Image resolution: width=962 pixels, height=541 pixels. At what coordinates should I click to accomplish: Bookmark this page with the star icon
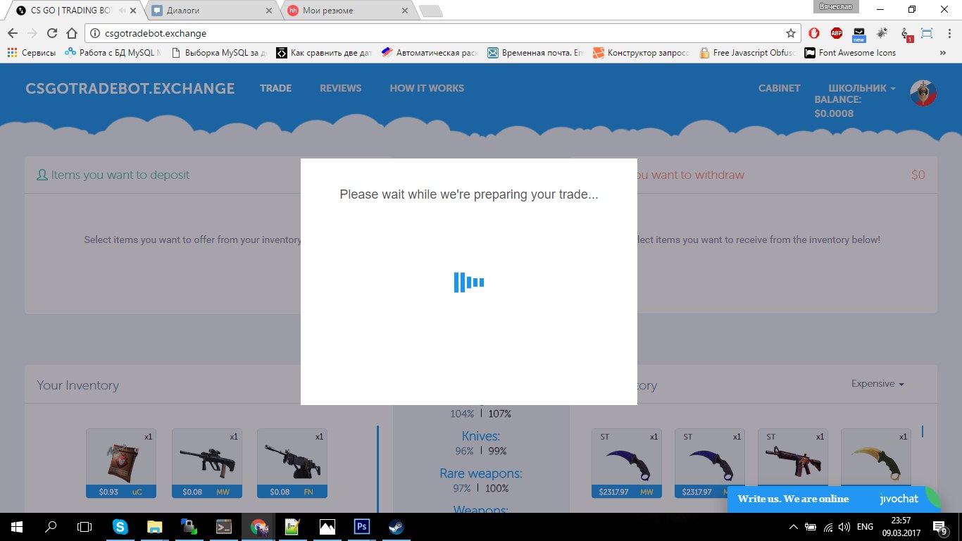[791, 33]
